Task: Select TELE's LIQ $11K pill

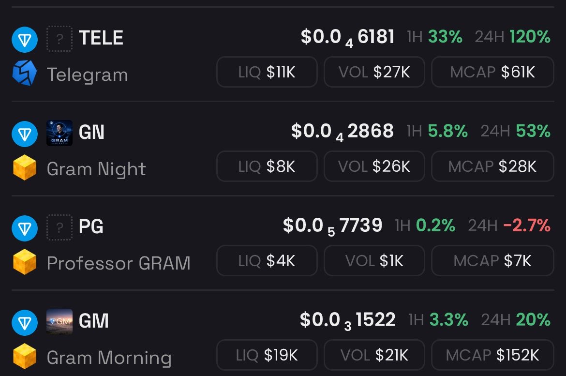Action: coord(267,72)
